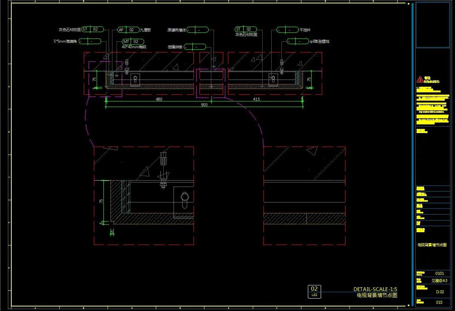
Task: Select the 015 sheet number
Action: (x=439, y=302)
